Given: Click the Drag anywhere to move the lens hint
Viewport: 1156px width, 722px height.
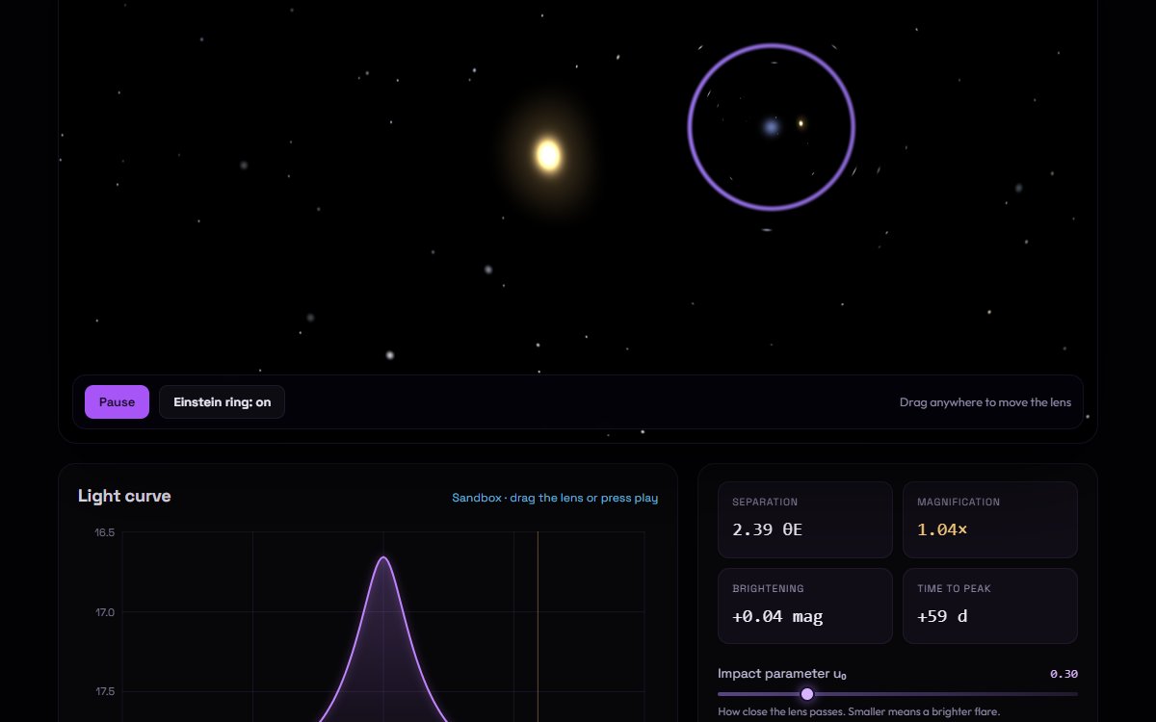Looking at the screenshot, I should [985, 402].
